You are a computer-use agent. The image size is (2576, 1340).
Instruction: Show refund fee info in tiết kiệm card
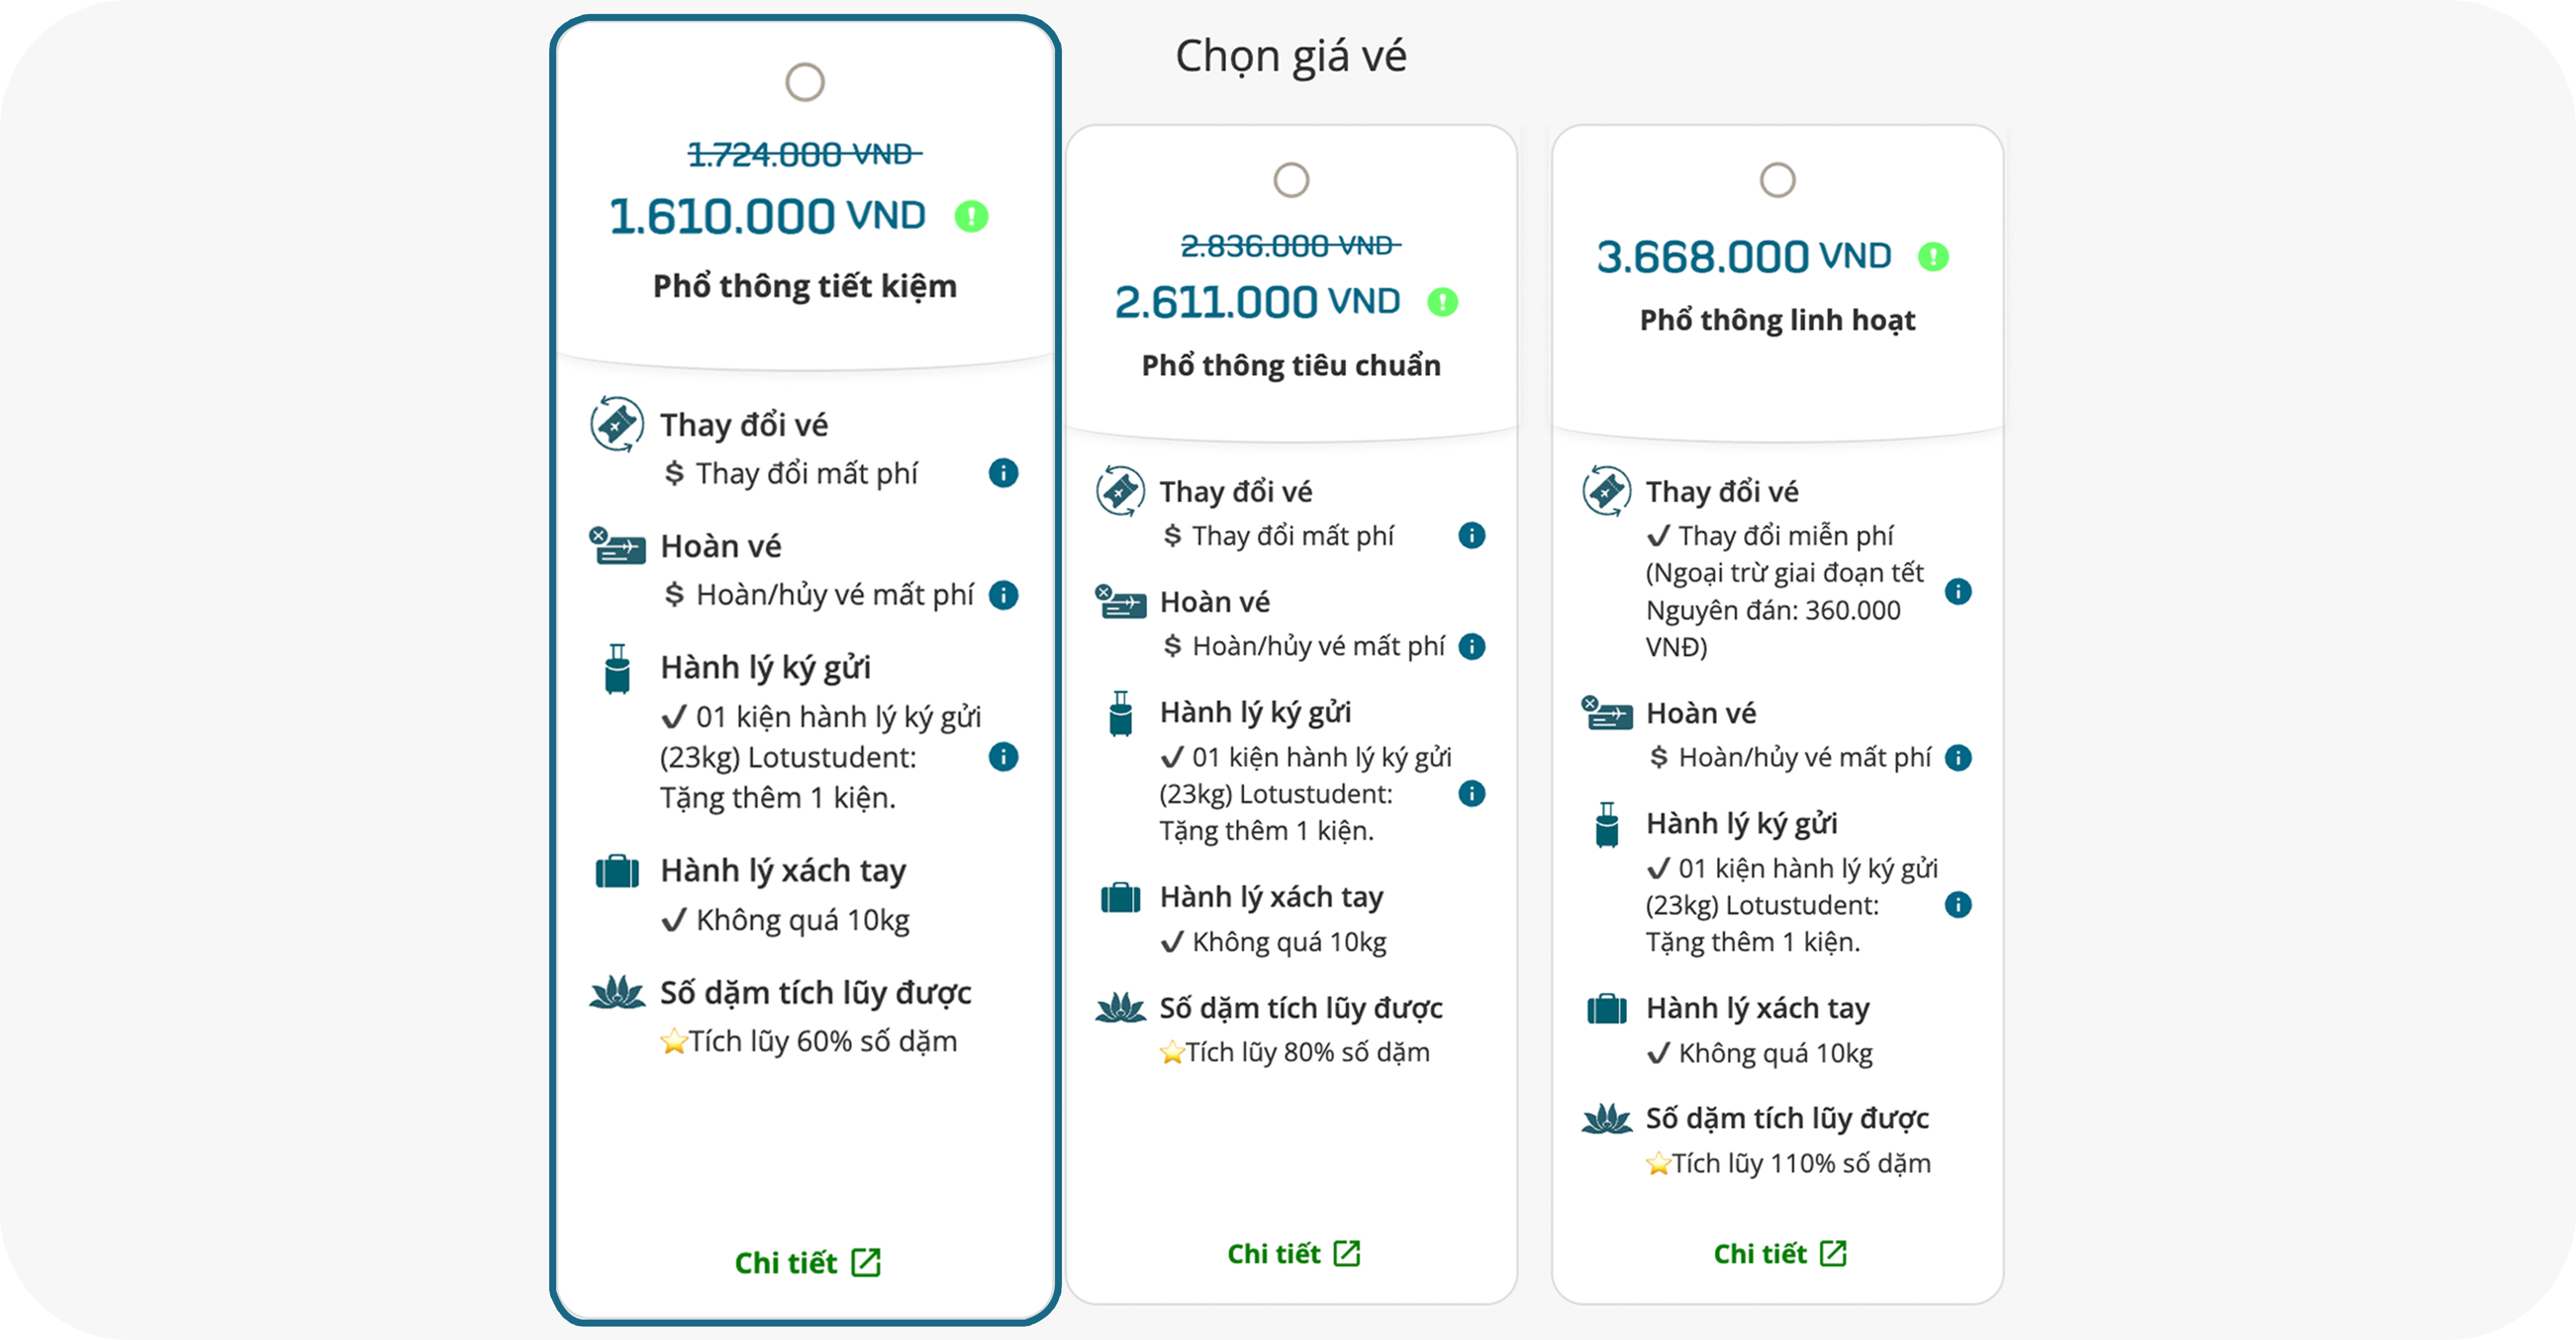click(x=1003, y=595)
